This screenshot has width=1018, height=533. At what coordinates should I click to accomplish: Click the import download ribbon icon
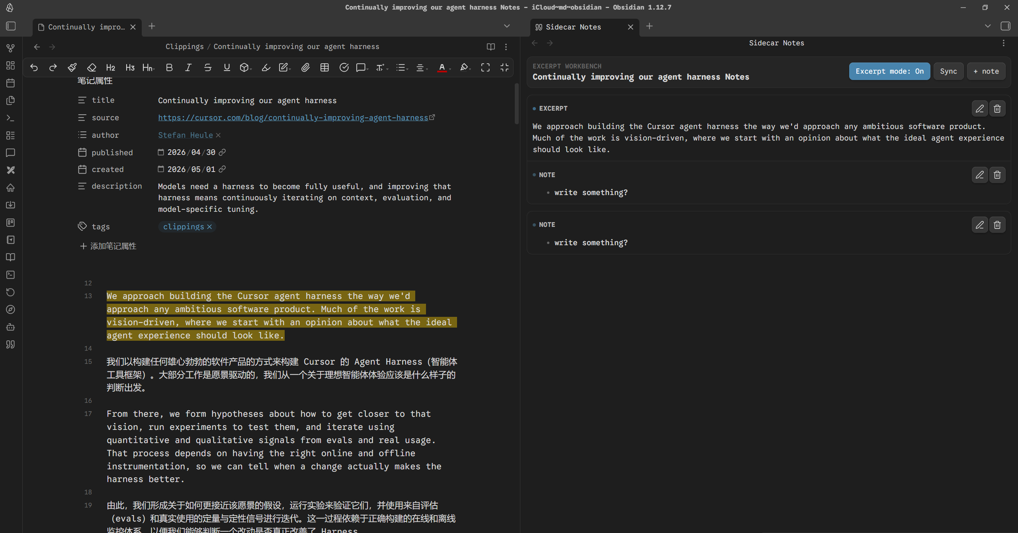click(11, 205)
